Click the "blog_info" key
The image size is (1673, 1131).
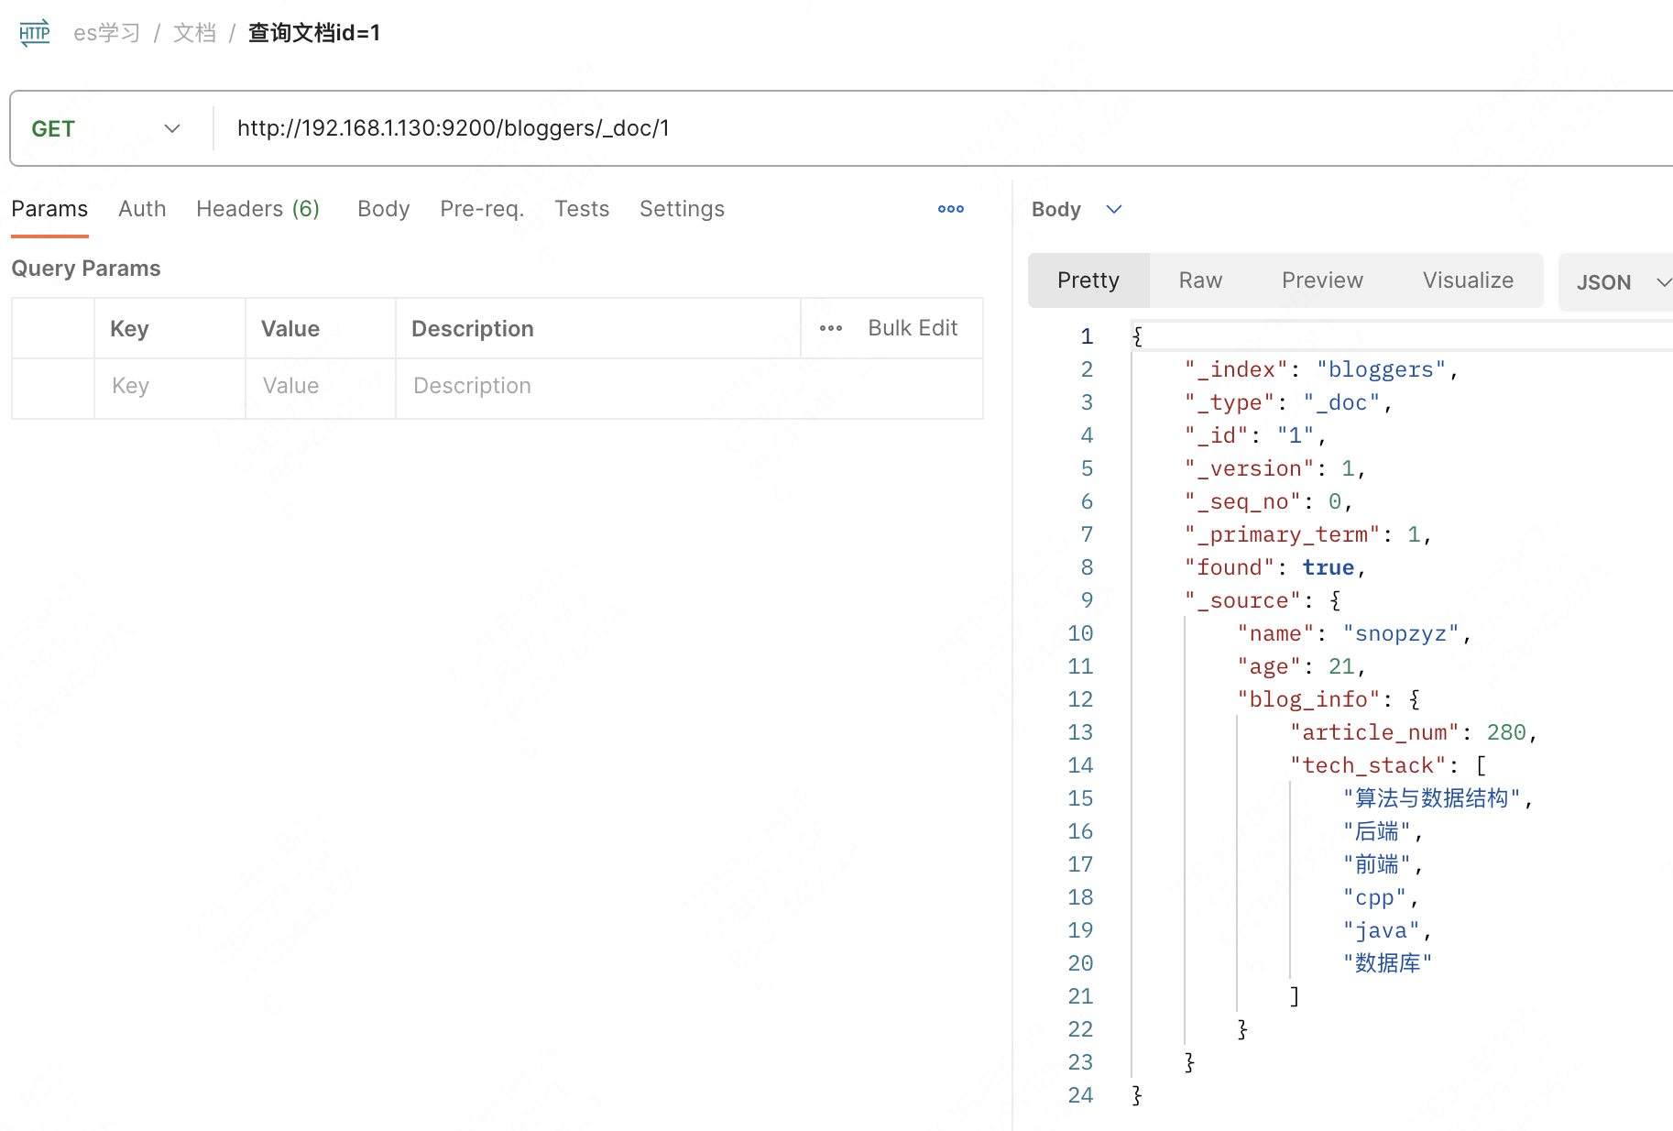coord(1308,699)
